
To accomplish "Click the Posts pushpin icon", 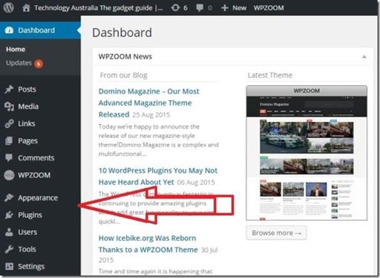I will (x=9, y=89).
